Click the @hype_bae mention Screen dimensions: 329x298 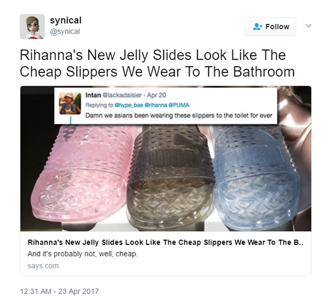pos(129,105)
